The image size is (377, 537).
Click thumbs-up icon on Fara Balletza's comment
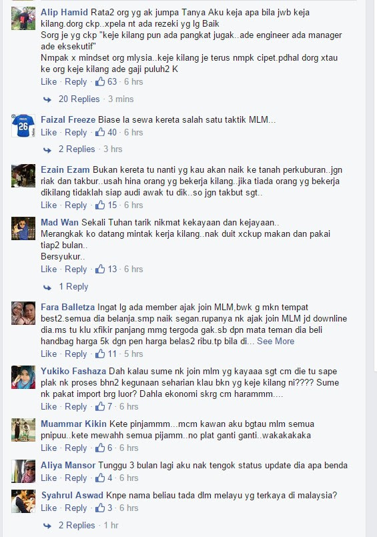click(x=100, y=354)
